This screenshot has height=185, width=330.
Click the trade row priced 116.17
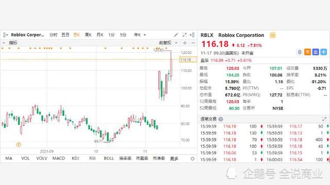pos(297,126)
